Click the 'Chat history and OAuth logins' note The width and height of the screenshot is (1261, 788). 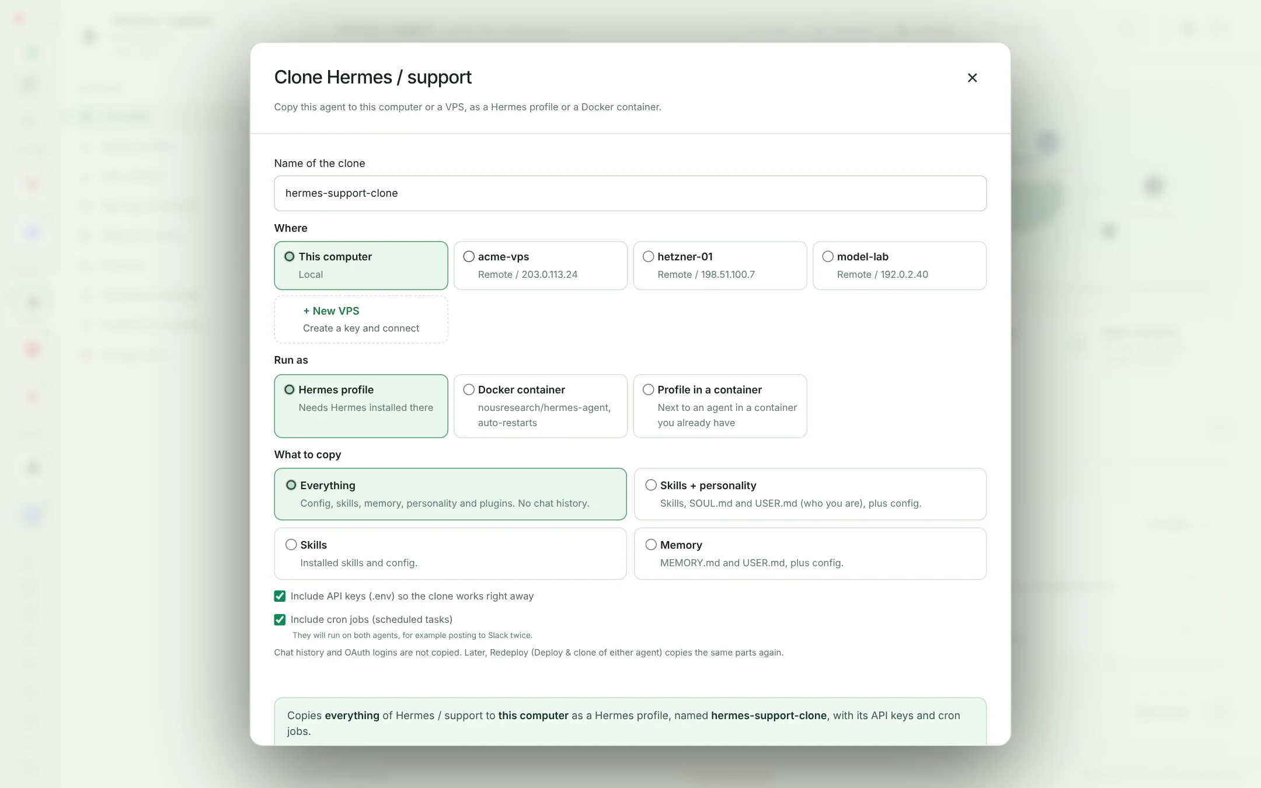point(528,652)
